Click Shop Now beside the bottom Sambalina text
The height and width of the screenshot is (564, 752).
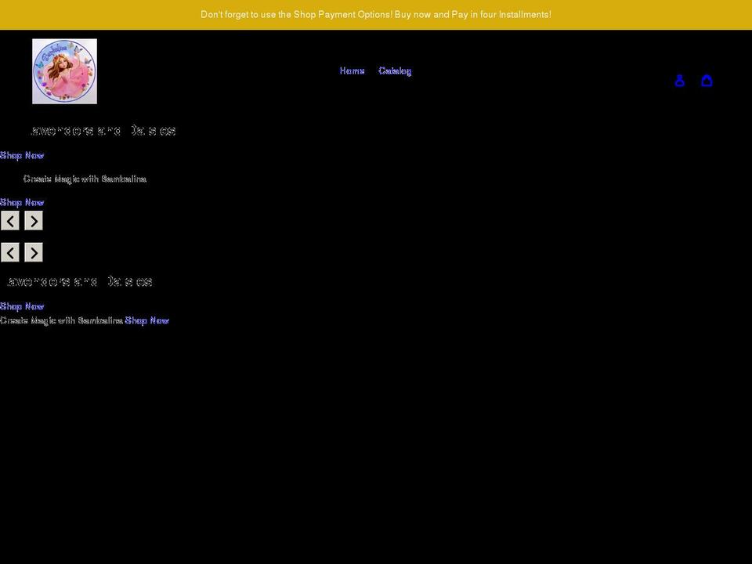click(146, 320)
